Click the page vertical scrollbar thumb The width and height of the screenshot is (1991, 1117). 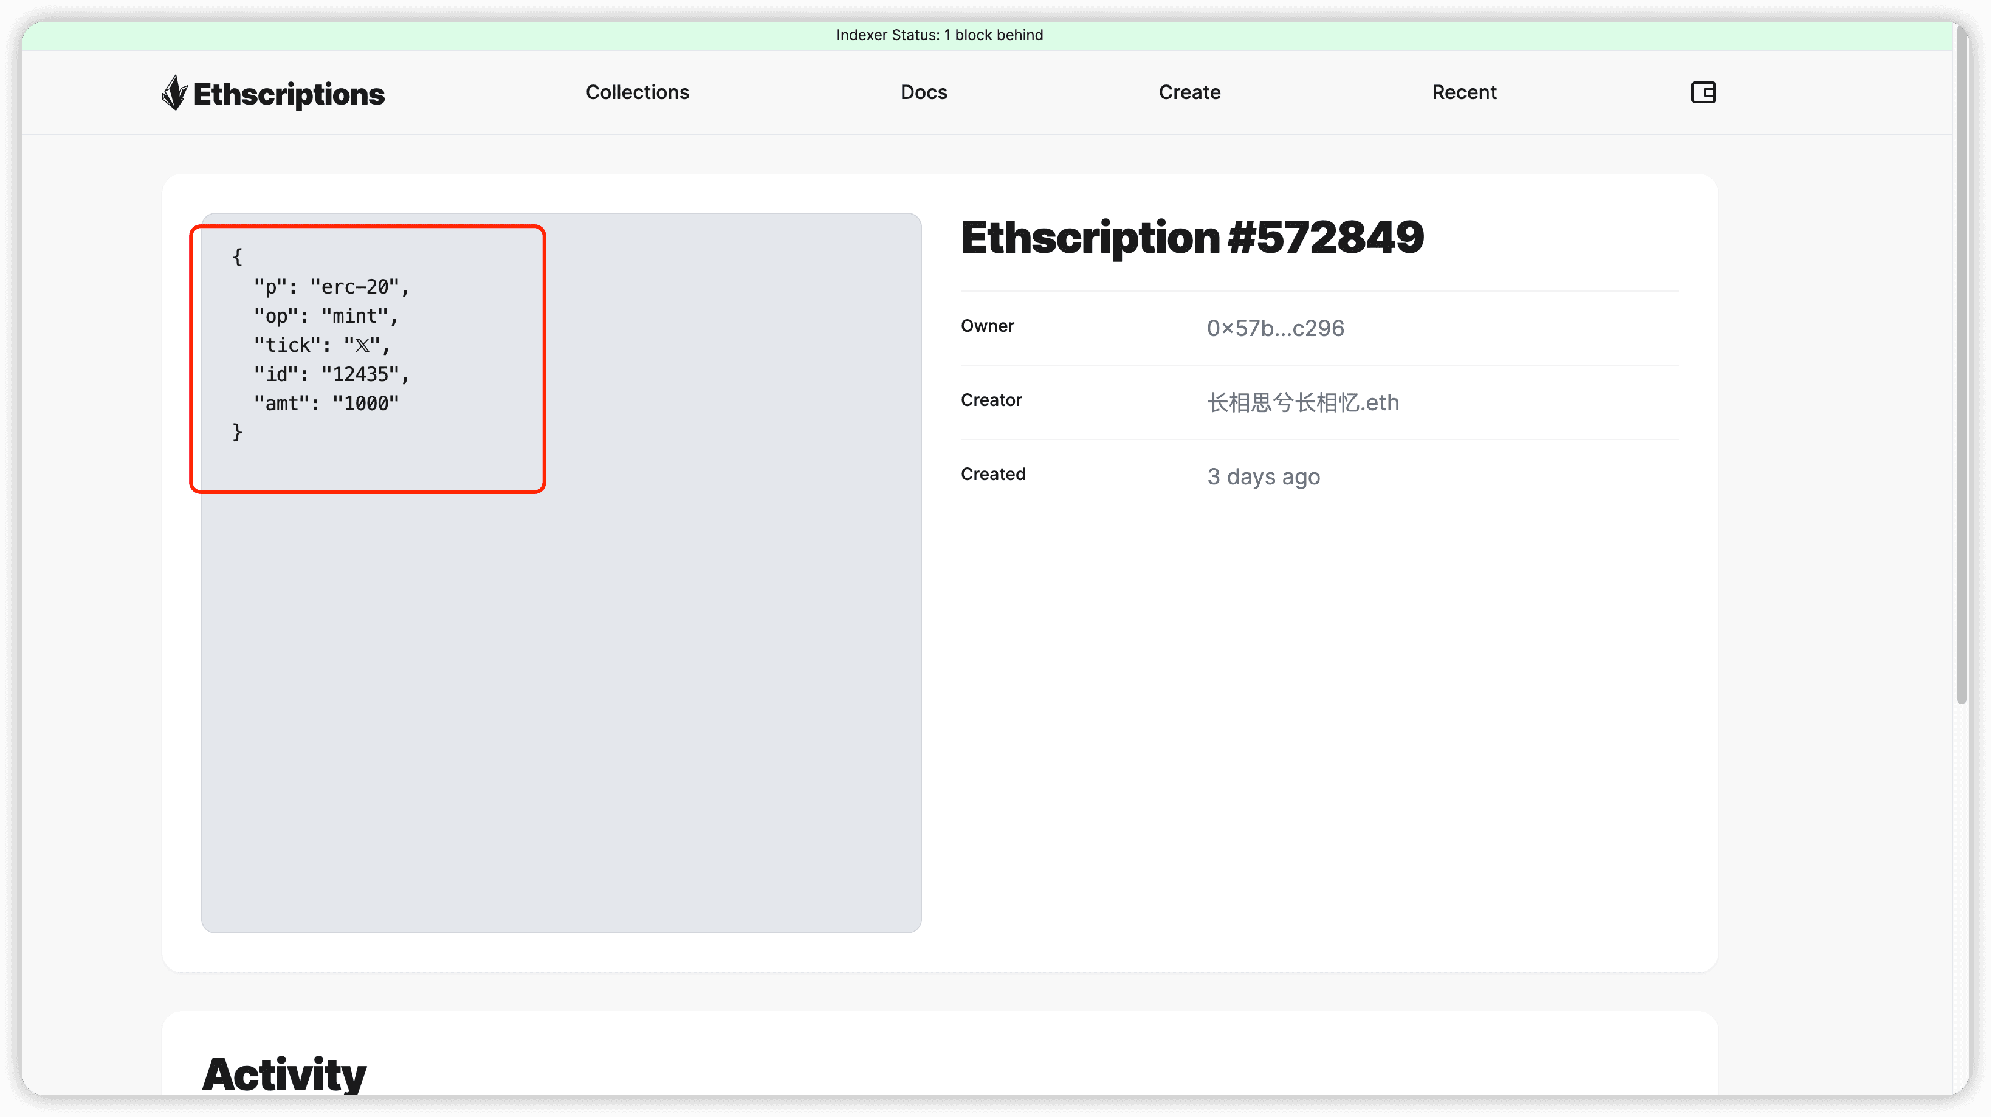point(1961,363)
